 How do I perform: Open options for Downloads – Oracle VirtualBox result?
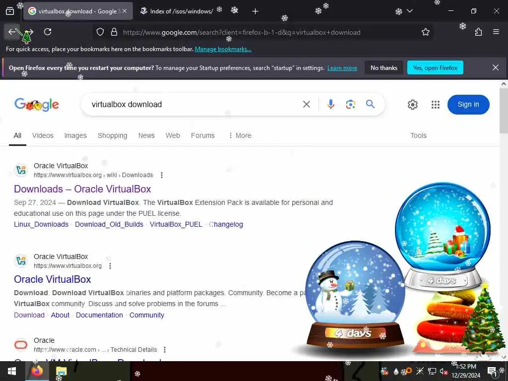pos(162,175)
